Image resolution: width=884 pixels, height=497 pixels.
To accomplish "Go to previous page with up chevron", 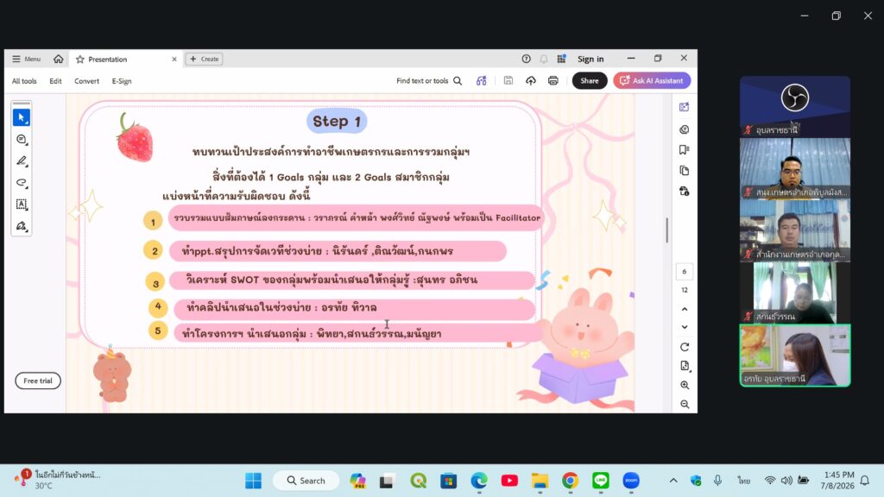I will pyautogui.click(x=685, y=309).
